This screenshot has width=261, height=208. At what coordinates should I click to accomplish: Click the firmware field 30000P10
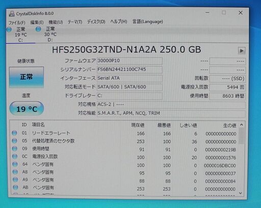click(129, 61)
